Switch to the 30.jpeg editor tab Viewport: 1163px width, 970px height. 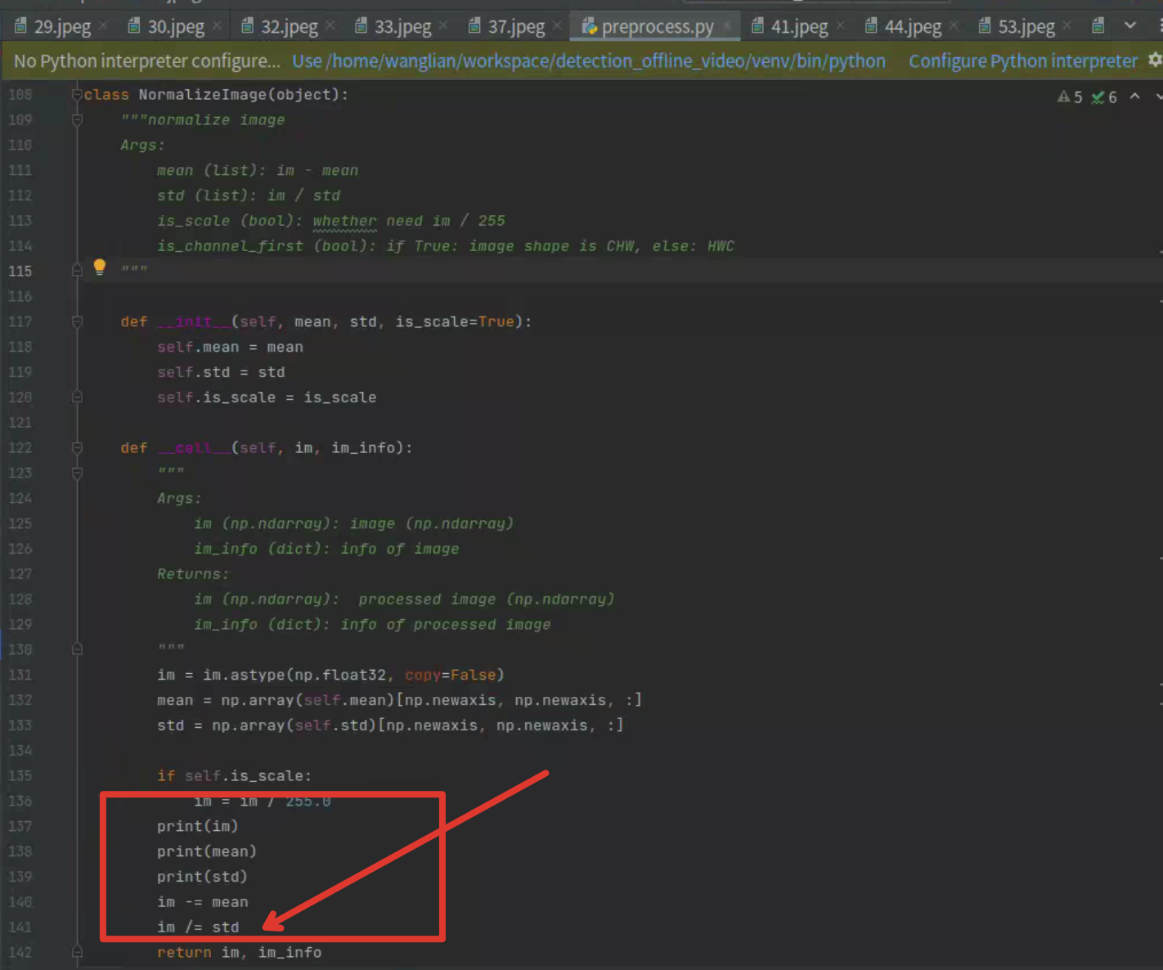click(x=176, y=27)
